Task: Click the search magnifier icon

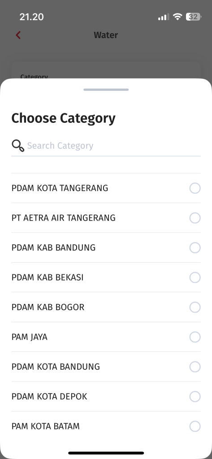Action: pos(18,146)
